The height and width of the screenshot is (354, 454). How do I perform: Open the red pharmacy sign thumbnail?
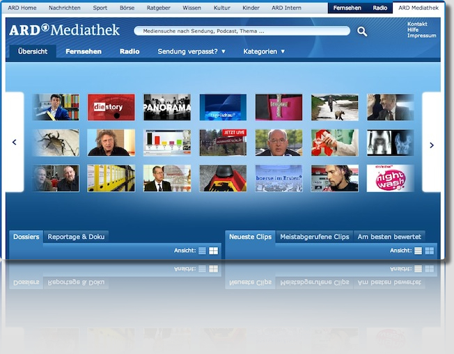pyautogui.click(x=335, y=143)
